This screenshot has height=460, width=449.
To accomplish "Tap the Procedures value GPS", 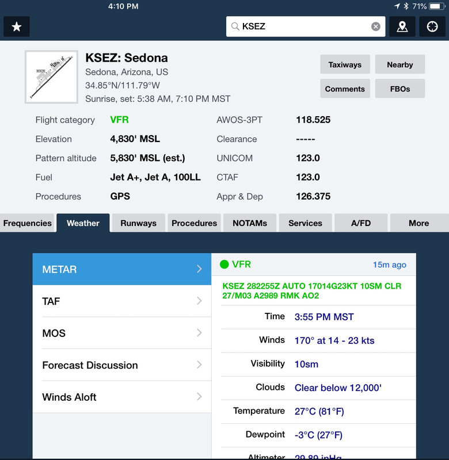I will point(120,196).
